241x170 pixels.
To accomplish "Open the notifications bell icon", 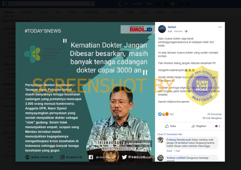I will 173,3.
